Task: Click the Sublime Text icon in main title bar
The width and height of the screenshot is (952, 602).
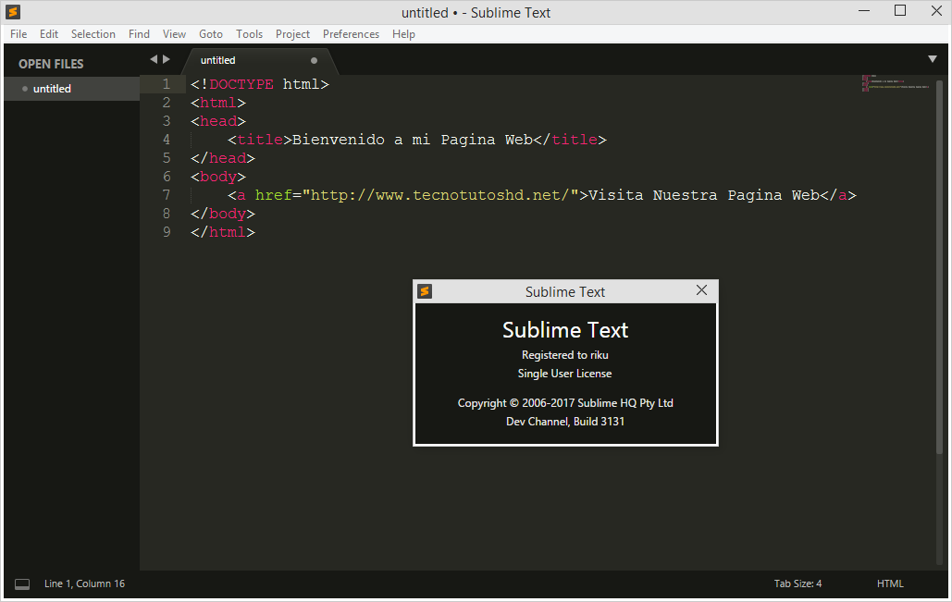Action: point(13,12)
